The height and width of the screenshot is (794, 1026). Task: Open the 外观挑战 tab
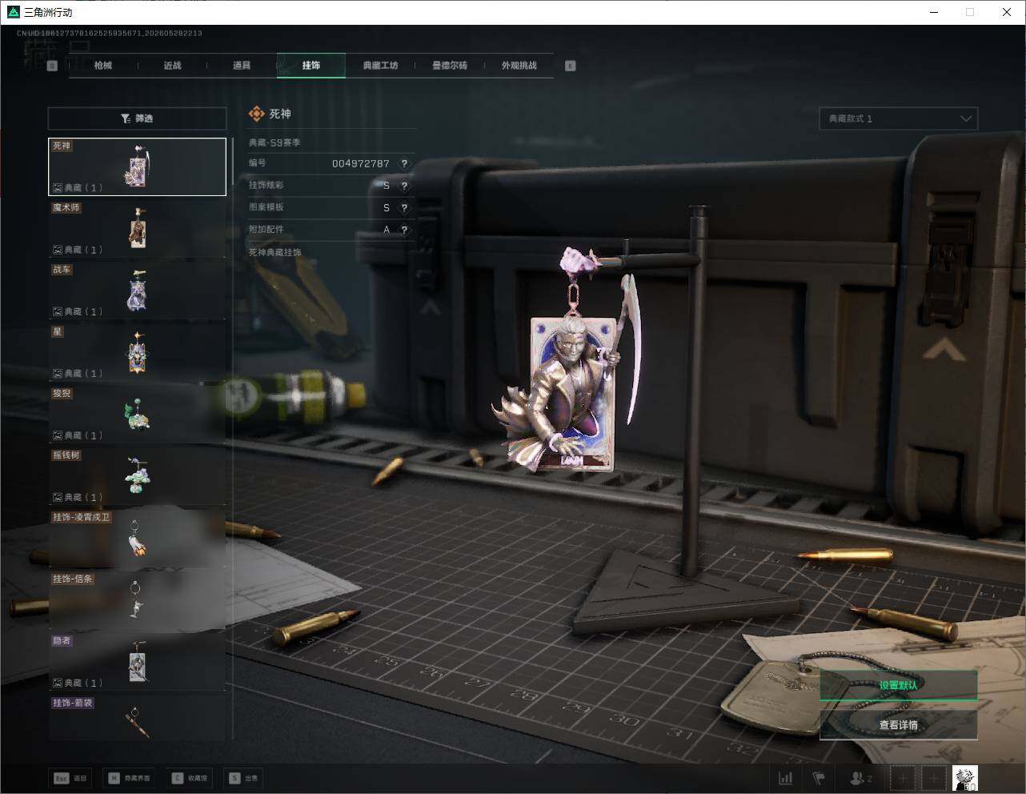click(x=519, y=66)
